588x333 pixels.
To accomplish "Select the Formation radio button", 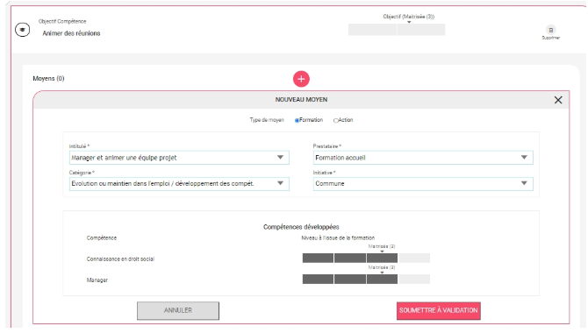I will 297,120.
